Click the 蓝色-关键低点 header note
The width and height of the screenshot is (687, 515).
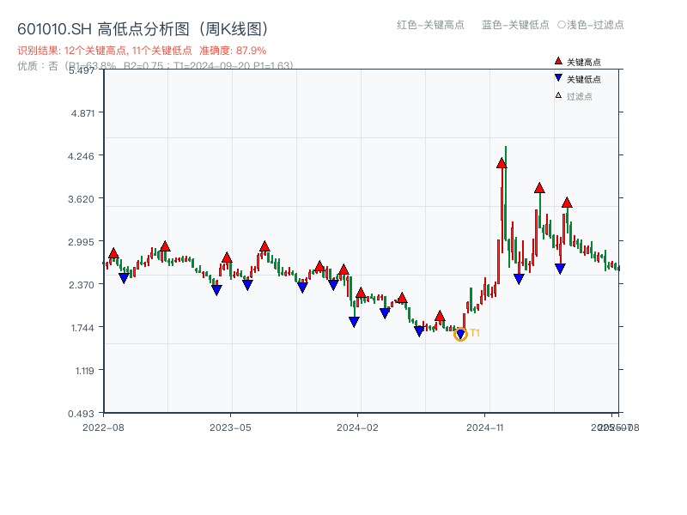pos(515,25)
